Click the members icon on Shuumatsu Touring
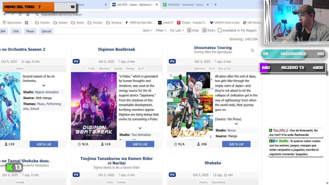 click(x=198, y=144)
